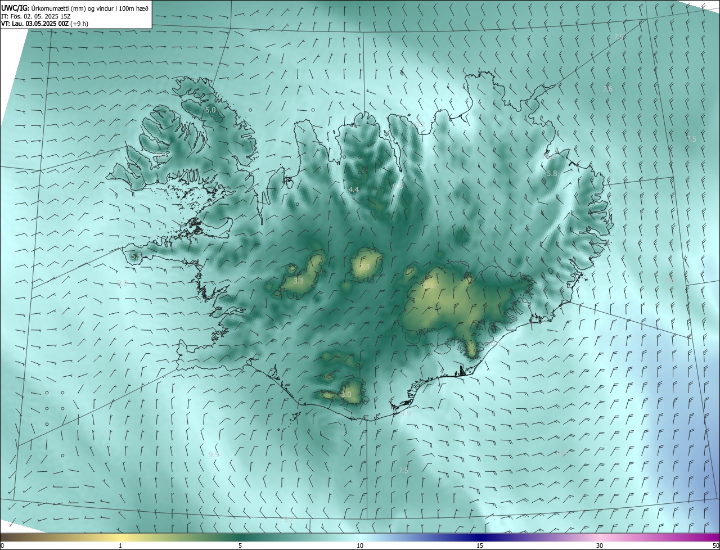Click the '30' tick label on the colorbar
The image size is (720, 550).
(x=600, y=546)
